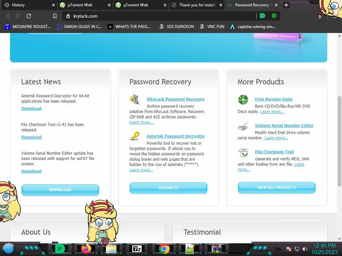Download Volume Serial Number Editor update
The width and height of the screenshot is (342, 256).
pyautogui.click(x=31, y=171)
